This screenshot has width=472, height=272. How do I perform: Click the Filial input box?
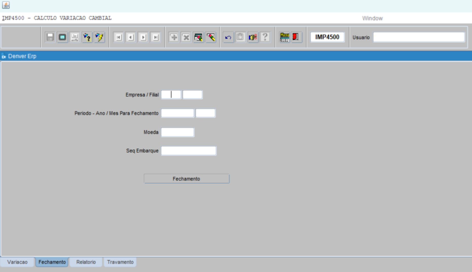click(192, 95)
